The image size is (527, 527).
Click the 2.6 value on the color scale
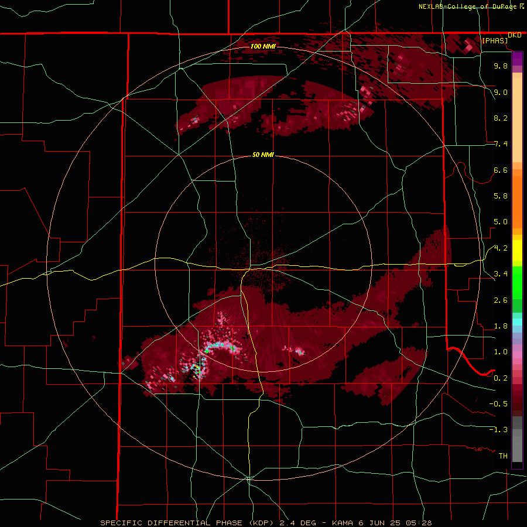[501, 300]
